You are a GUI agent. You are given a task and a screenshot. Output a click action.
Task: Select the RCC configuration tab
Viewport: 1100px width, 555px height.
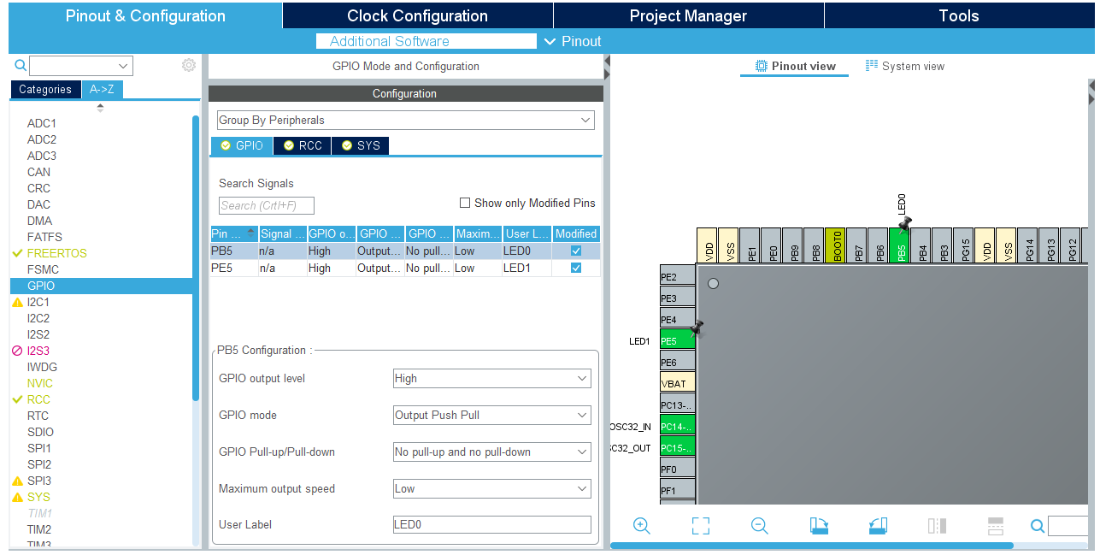(x=303, y=145)
